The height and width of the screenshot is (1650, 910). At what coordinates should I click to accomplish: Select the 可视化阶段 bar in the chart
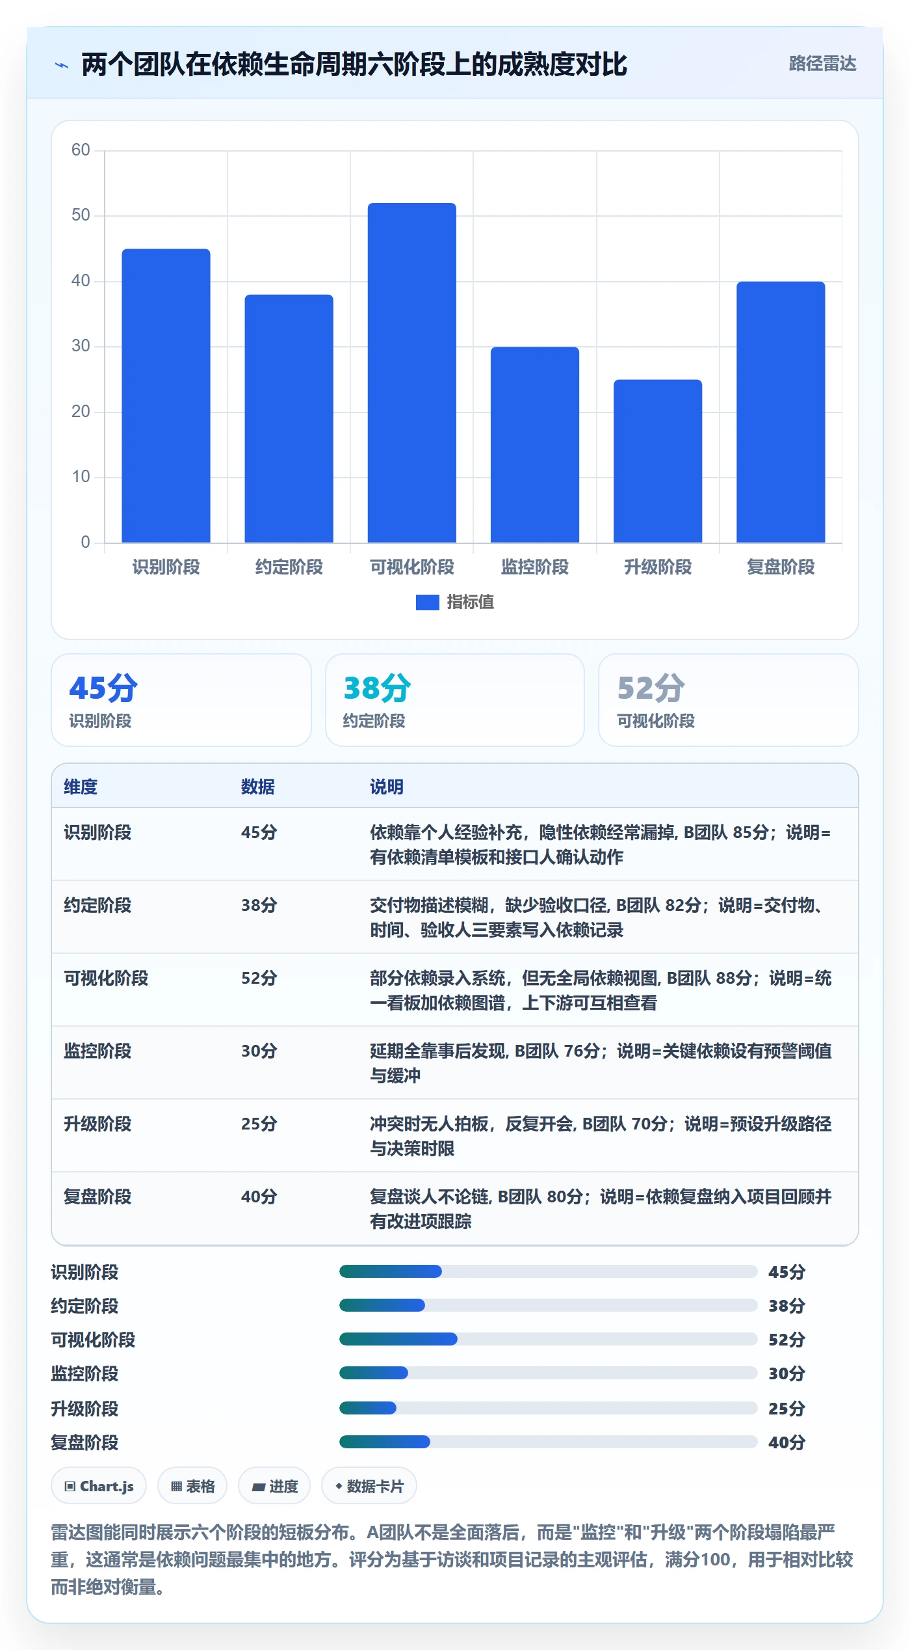pyautogui.click(x=411, y=373)
